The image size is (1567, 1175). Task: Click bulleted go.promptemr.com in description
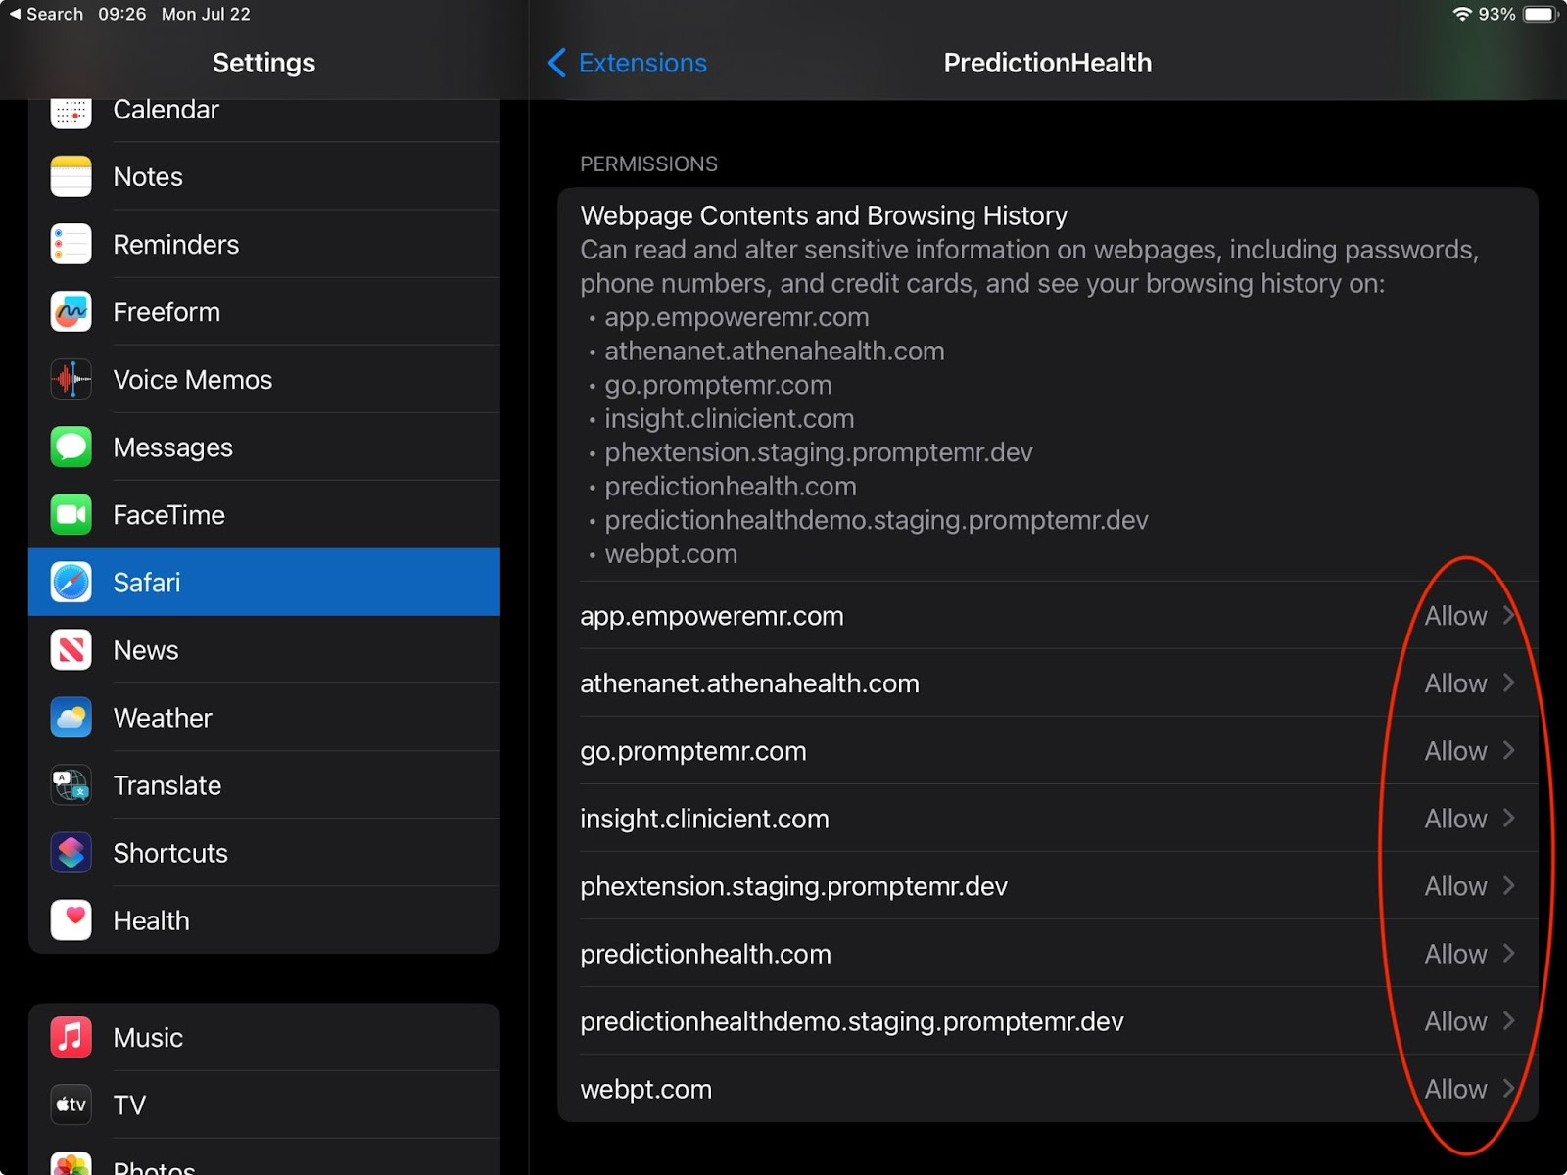click(x=718, y=385)
